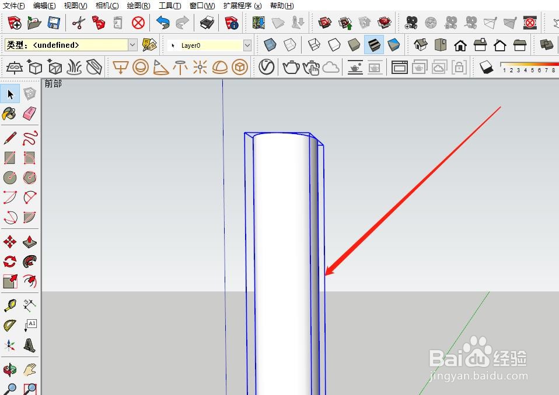Expand the Layer0 layer dropdown
Screen dimensions: 559x395
click(247, 45)
